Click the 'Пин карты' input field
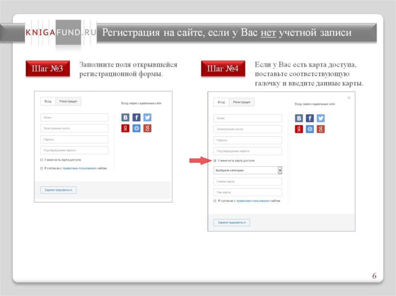 (248, 192)
